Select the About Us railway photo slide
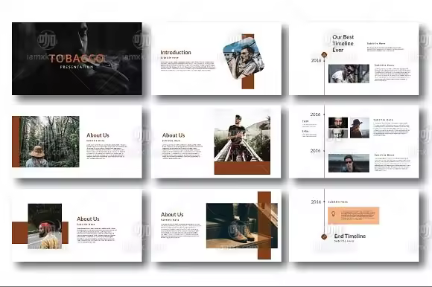The width and height of the screenshot is (432, 287). click(x=216, y=142)
